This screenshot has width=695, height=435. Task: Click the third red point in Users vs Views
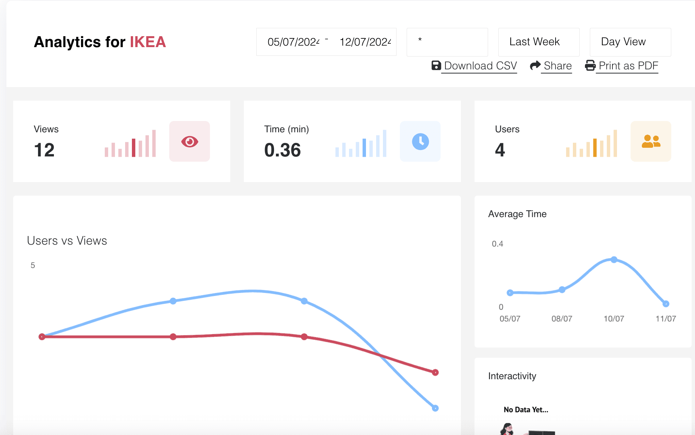[304, 337]
